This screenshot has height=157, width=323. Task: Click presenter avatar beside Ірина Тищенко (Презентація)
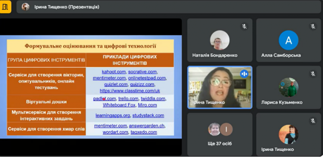[25, 7]
